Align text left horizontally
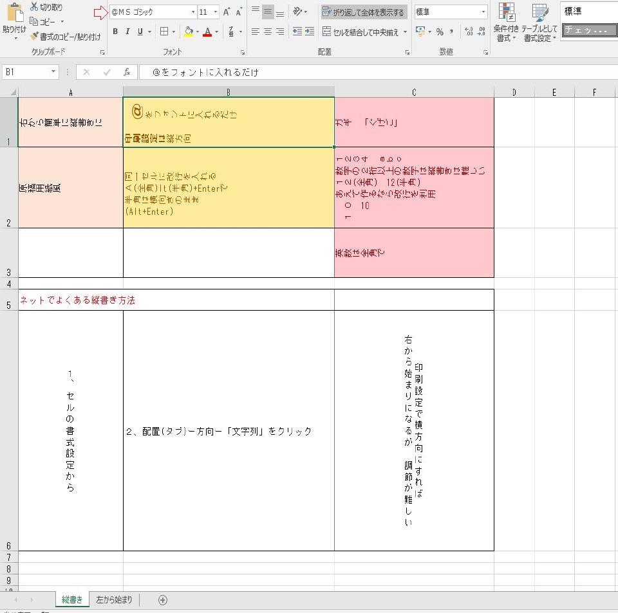 tap(256, 32)
